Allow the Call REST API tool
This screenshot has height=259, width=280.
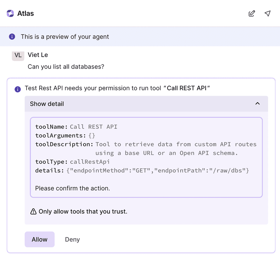(x=40, y=239)
